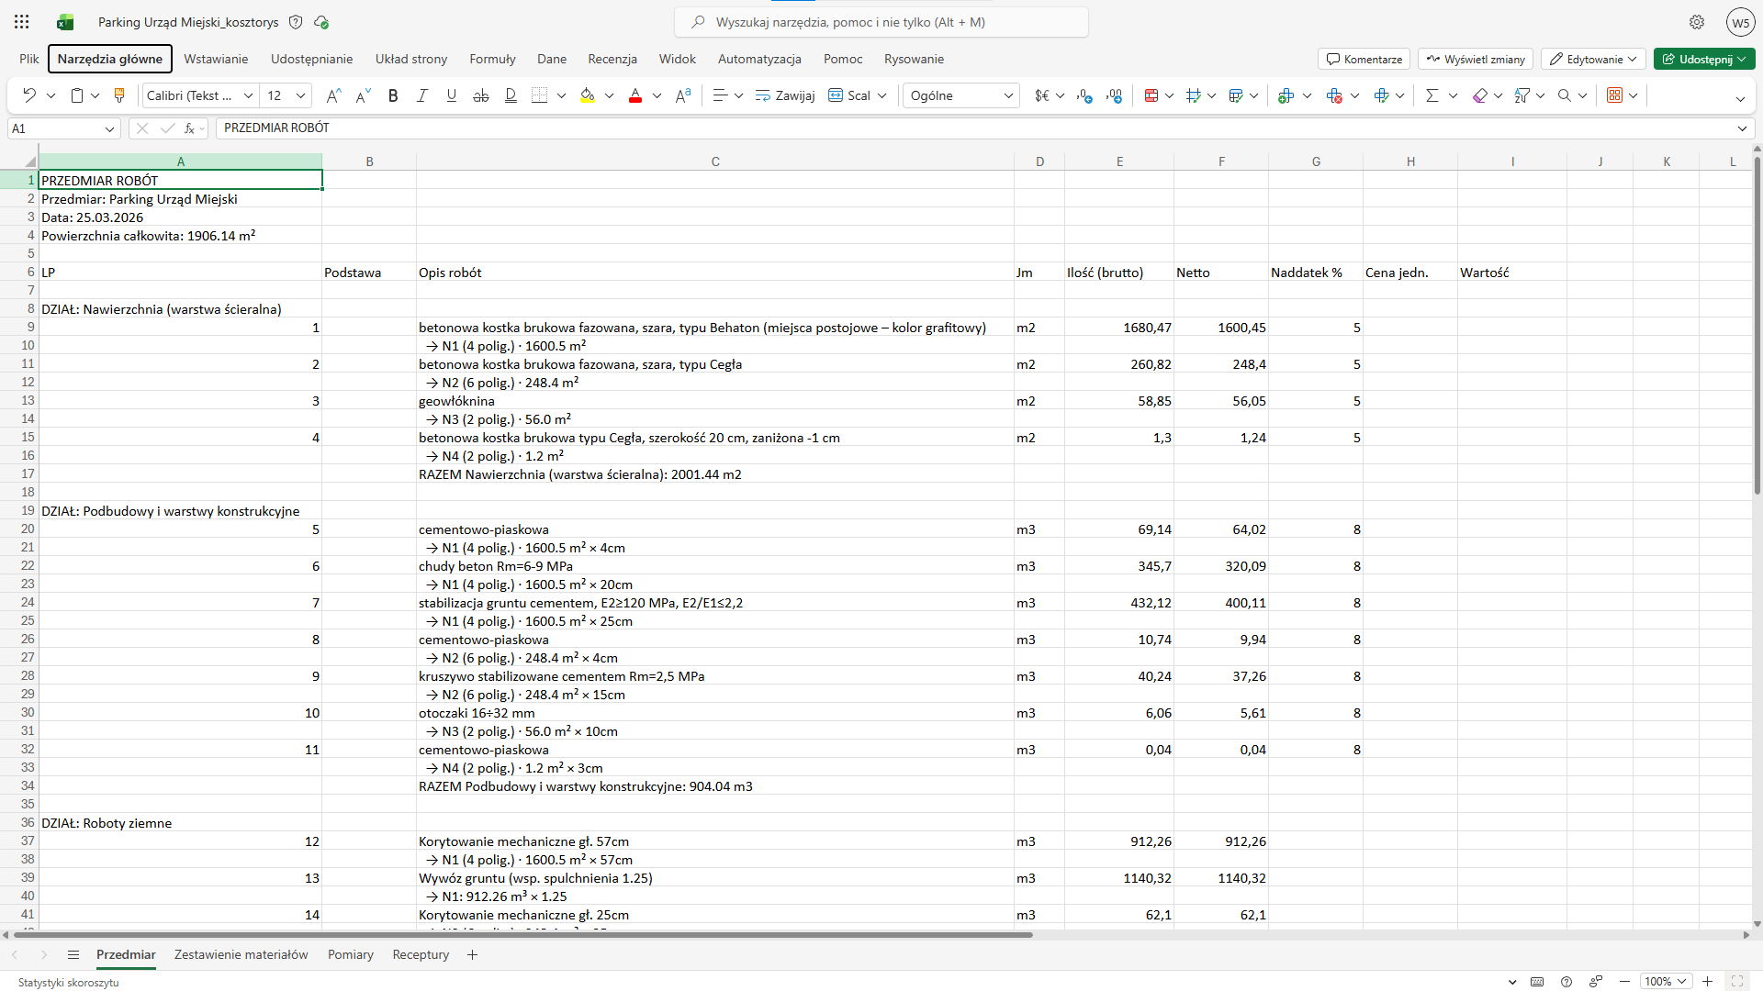The height and width of the screenshot is (991, 1763).
Task: Open the Komentarze button
Action: 1364,59
